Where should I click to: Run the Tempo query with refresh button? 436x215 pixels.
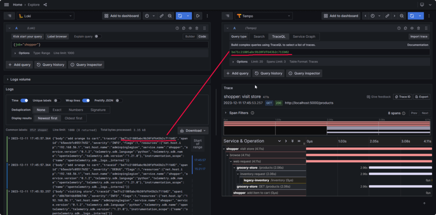(412, 16)
